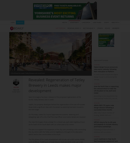Open the CASE STUDIES menu item
Image resolution: width=130 pixels, height=143 pixels.
click(x=97, y=23)
